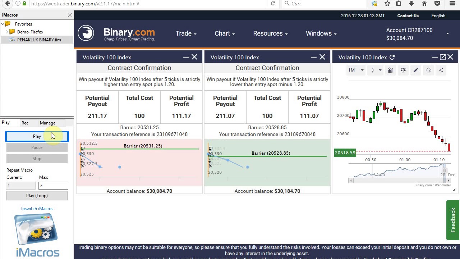This screenshot has height=259, width=460.
Task: Click the Current repeat count field
Action: coord(21,186)
